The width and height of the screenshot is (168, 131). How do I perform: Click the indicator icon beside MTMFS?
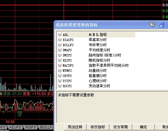[x=60, y=71]
